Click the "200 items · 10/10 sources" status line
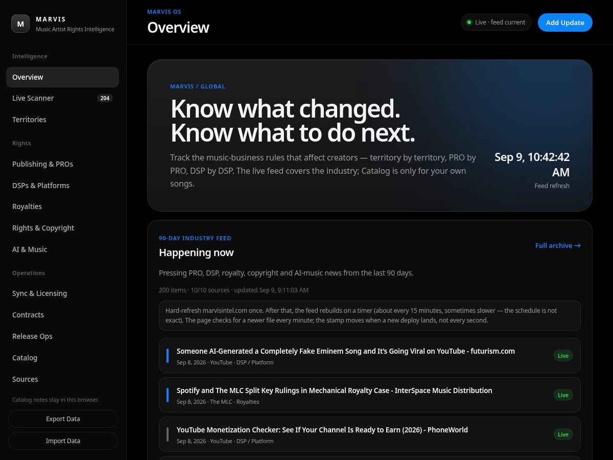The image size is (613, 460). [x=233, y=290]
